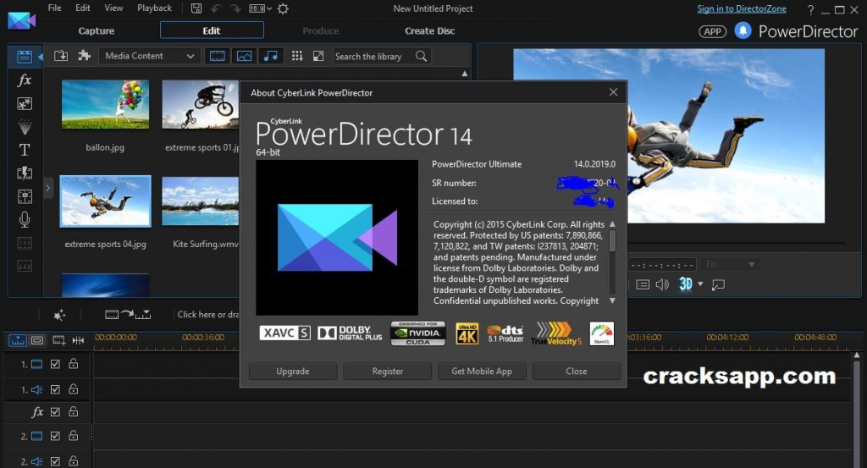
Task: Open the Title Room T icon
Action: point(25,150)
